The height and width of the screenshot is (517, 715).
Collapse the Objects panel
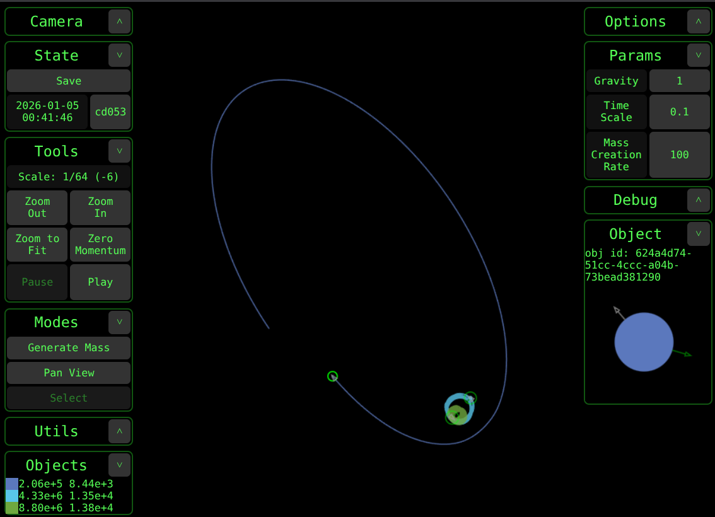pos(119,465)
